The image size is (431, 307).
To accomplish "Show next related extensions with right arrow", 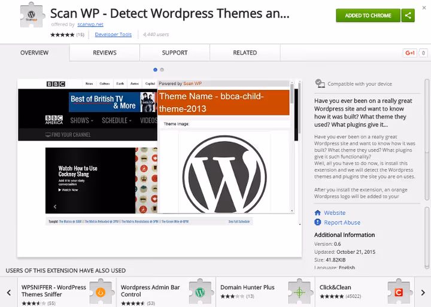I will click(x=423, y=293).
